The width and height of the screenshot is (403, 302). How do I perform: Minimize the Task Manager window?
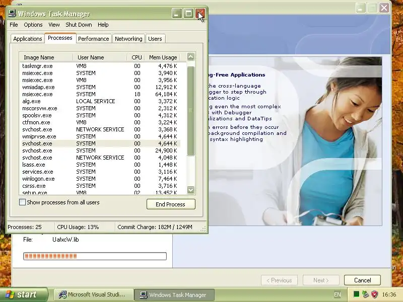point(177,14)
